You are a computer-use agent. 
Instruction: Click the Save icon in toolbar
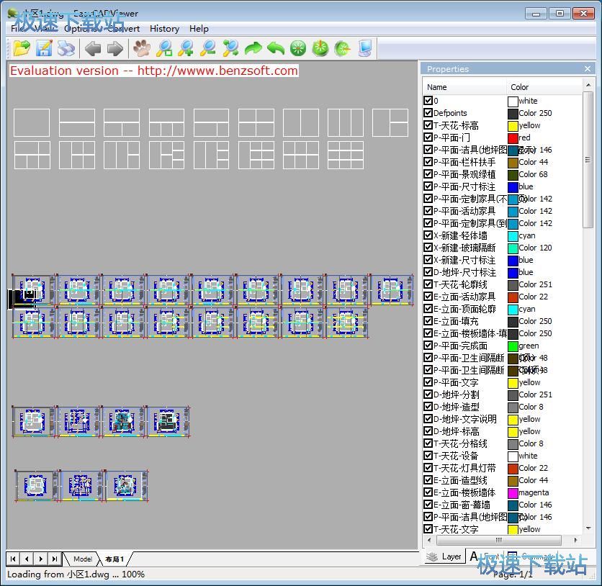pos(44,48)
